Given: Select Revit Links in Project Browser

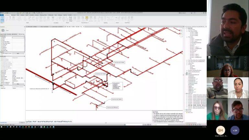Looking at the screenshot, I should [190, 112].
